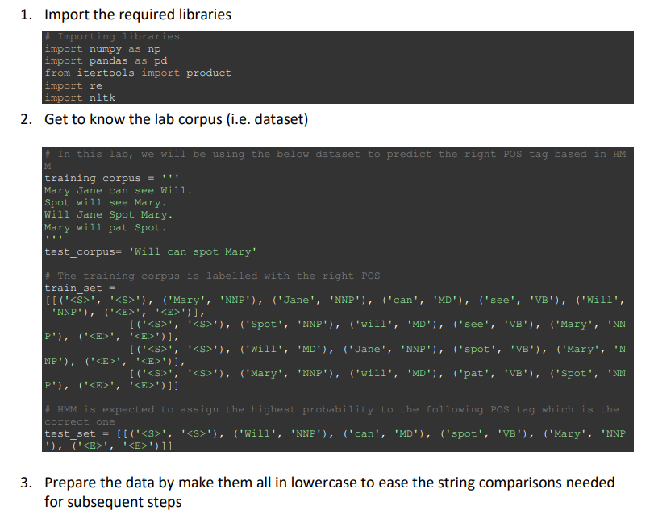Viewport: 654px width, 514px height.
Task: Click the line 'import re'
Action: point(73,85)
